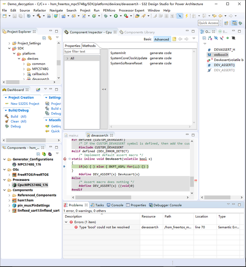Open the PEMicro menu
Viewport: 246px width, 267px height.
(x=109, y=10)
